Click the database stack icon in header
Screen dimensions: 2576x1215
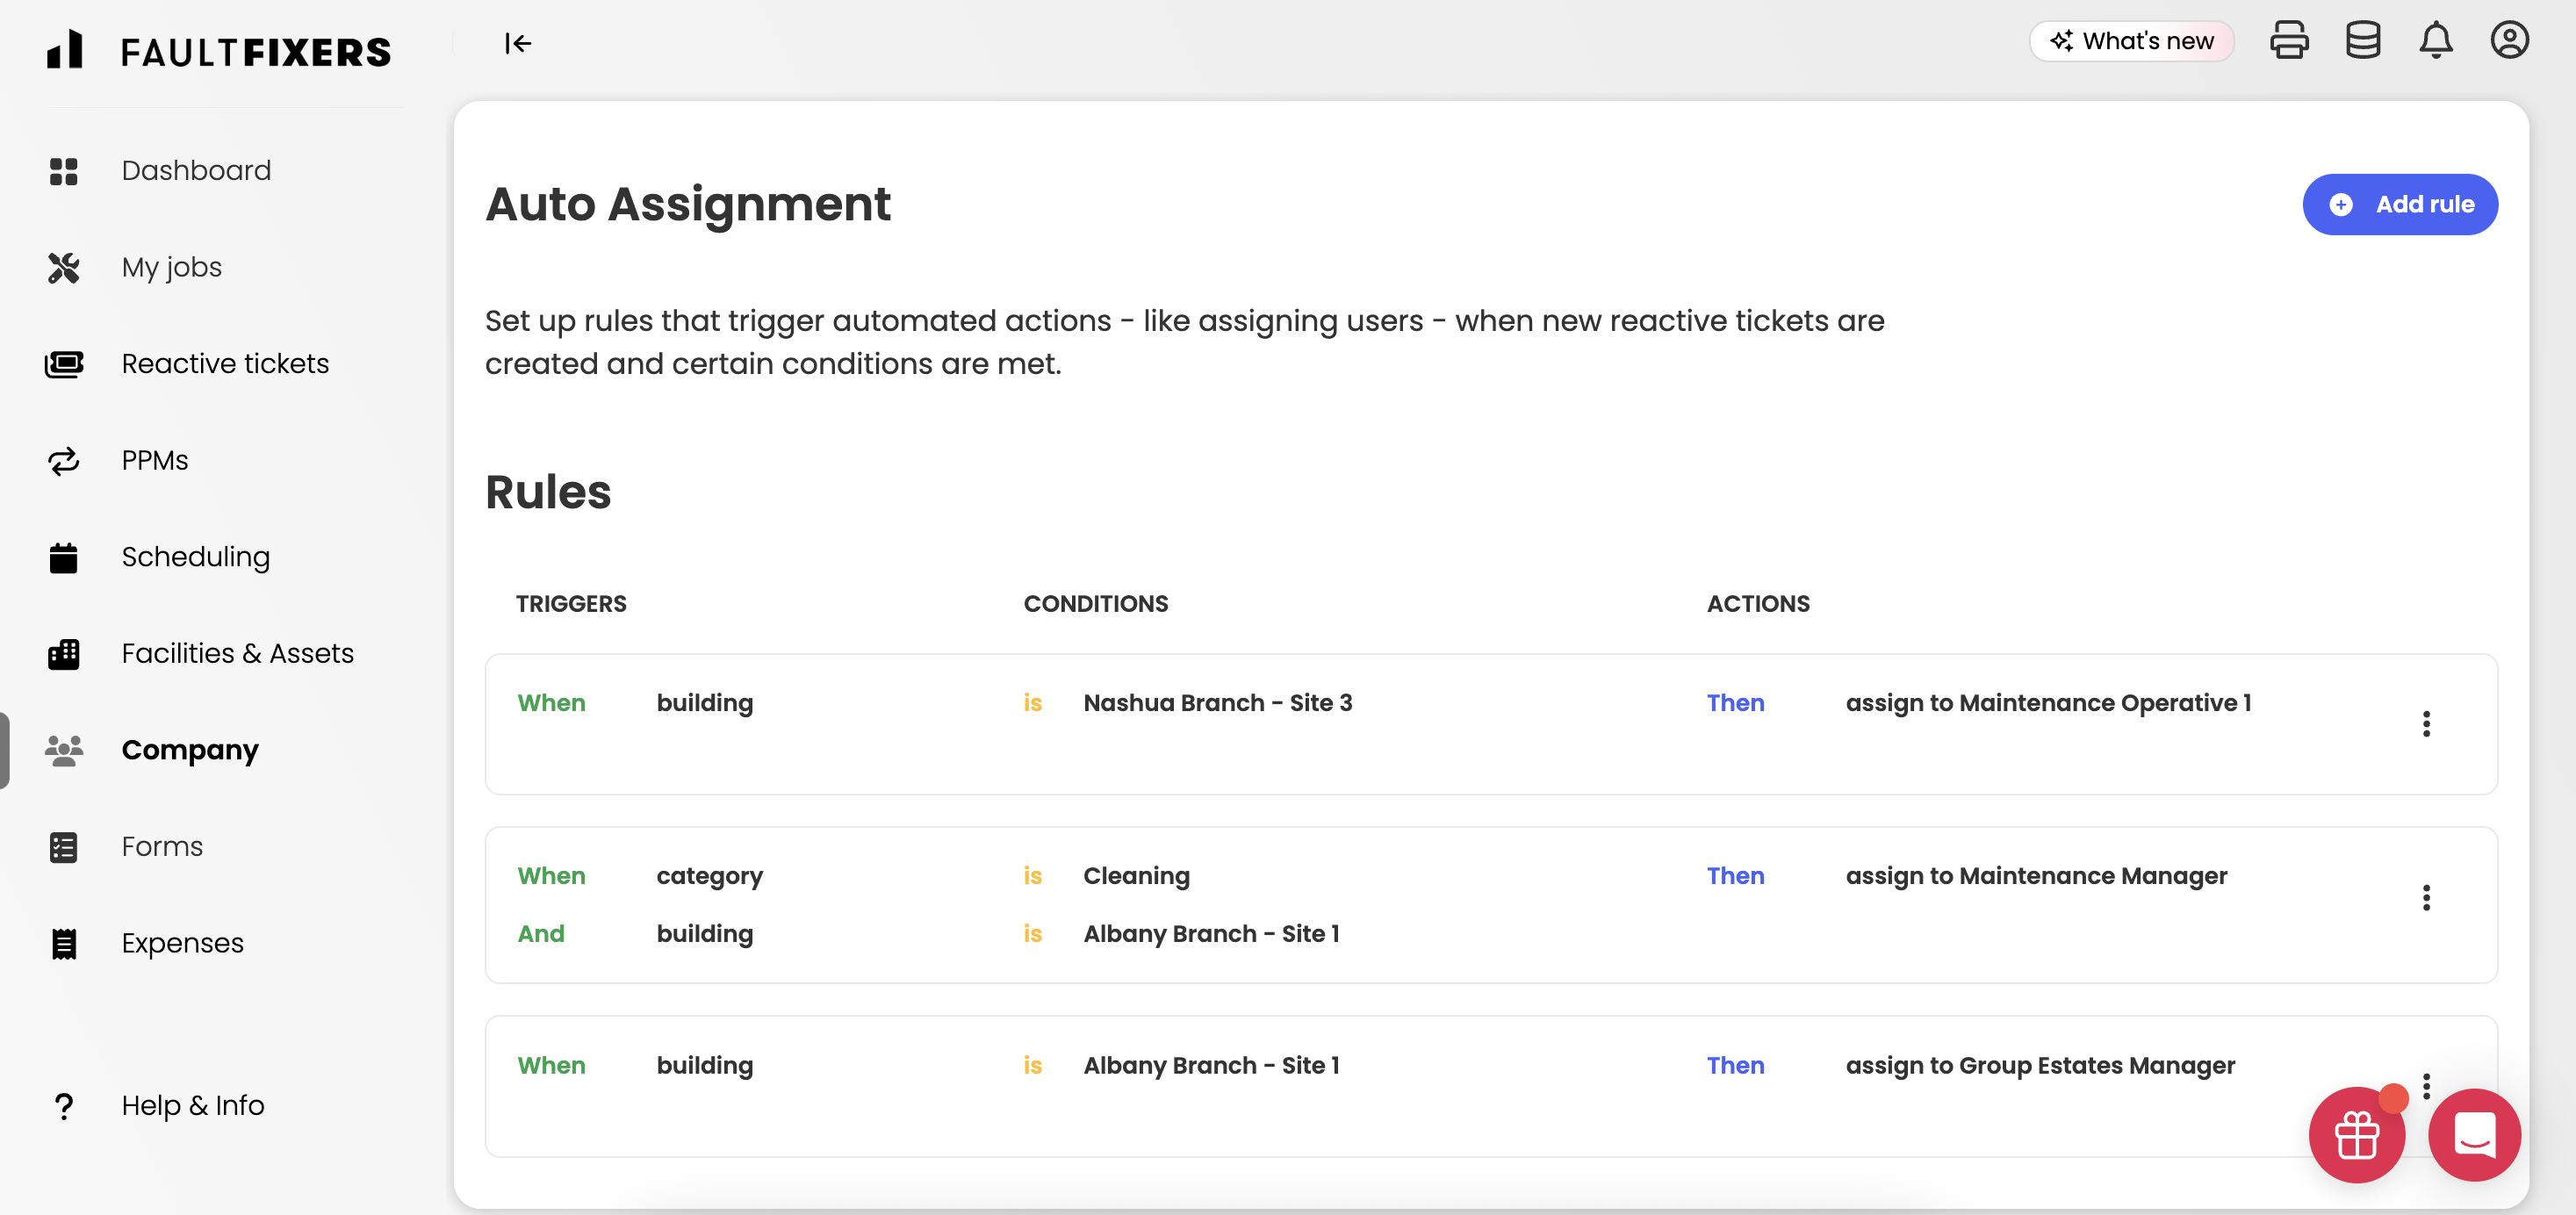click(2363, 40)
